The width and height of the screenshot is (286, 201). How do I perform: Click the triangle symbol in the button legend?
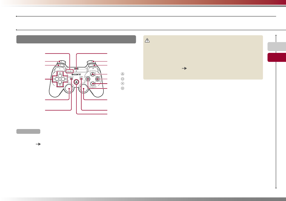tap(123, 74)
